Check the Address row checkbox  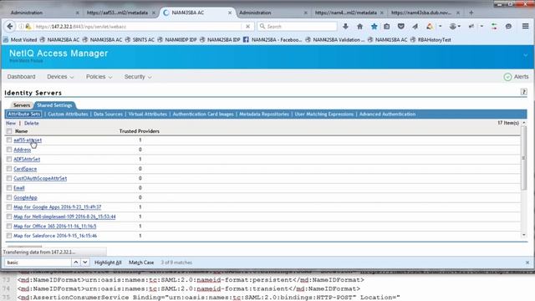9,150
